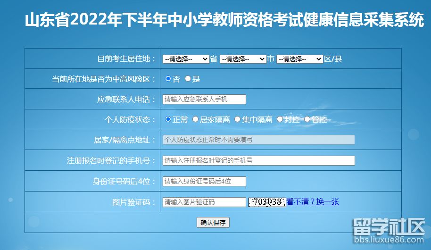The width and height of the screenshot is (431, 250).
Task: Select the 封控 radio button
Action: tap(280, 119)
